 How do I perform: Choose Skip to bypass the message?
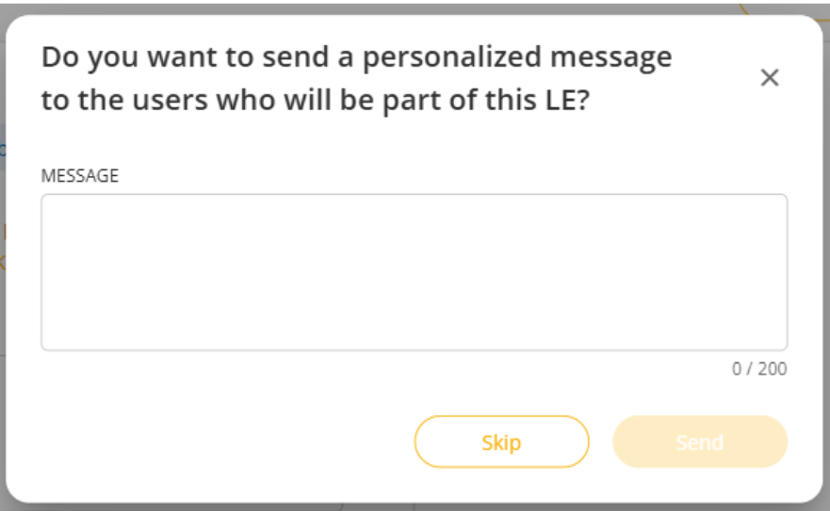coord(501,442)
